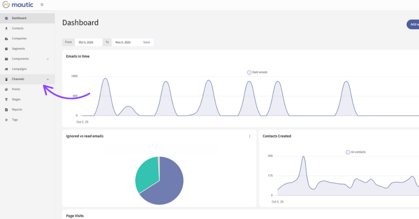Click the Add widget button
Image resolution: width=419 pixels, height=219 pixels.
413,24
